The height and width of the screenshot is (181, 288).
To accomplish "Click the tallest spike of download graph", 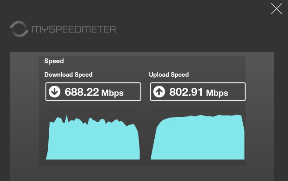I will (x=67, y=117).
